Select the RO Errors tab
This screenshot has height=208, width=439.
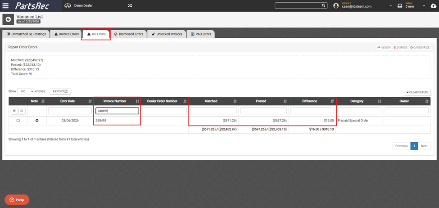96,34
